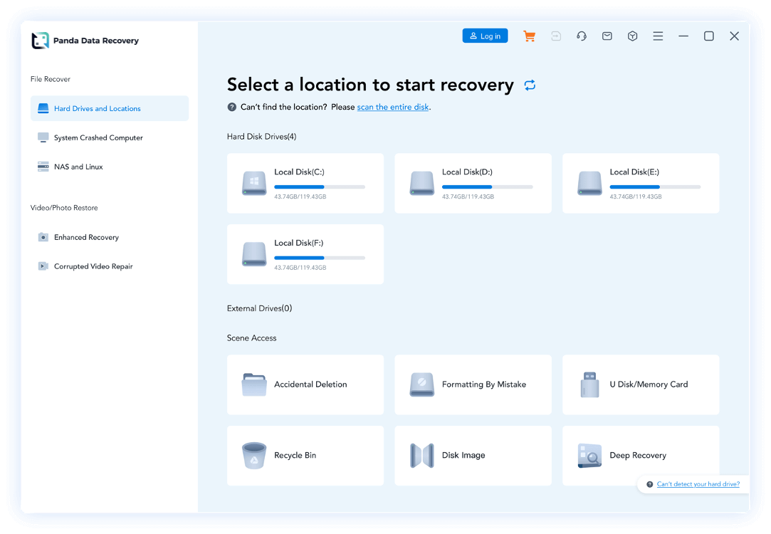Click the orange shopping cart icon
Viewport: 771px width, 534px height.
click(529, 36)
